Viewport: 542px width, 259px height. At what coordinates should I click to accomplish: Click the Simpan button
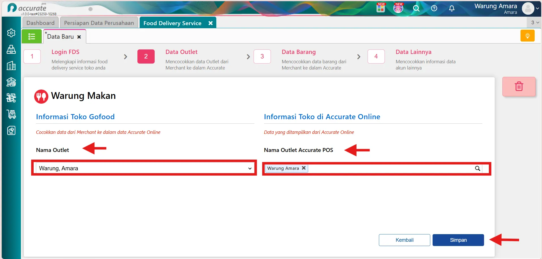point(458,240)
